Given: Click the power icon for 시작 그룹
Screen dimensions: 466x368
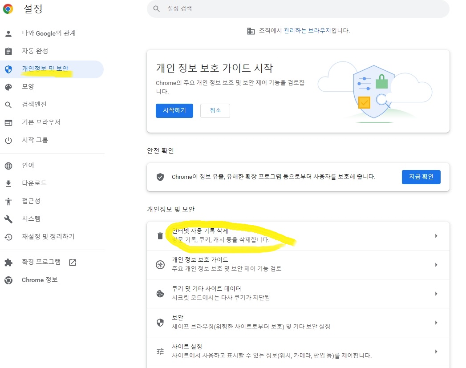Looking at the screenshot, I should click(x=8, y=140).
